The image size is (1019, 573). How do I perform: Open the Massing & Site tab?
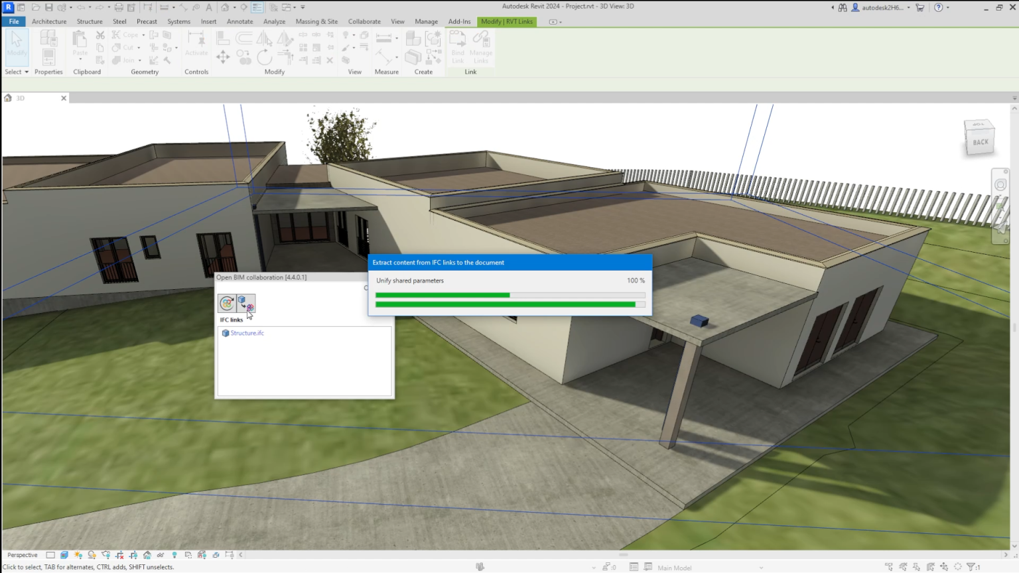(316, 21)
